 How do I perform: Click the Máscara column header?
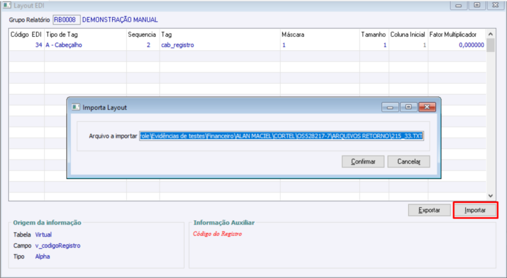320,34
